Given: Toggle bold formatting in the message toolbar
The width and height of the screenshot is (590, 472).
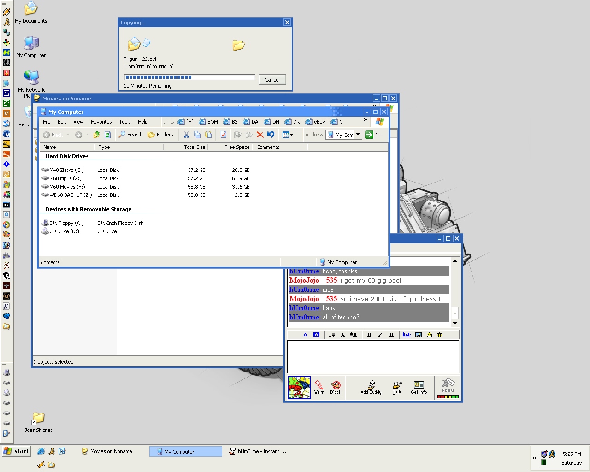Looking at the screenshot, I should [369, 335].
